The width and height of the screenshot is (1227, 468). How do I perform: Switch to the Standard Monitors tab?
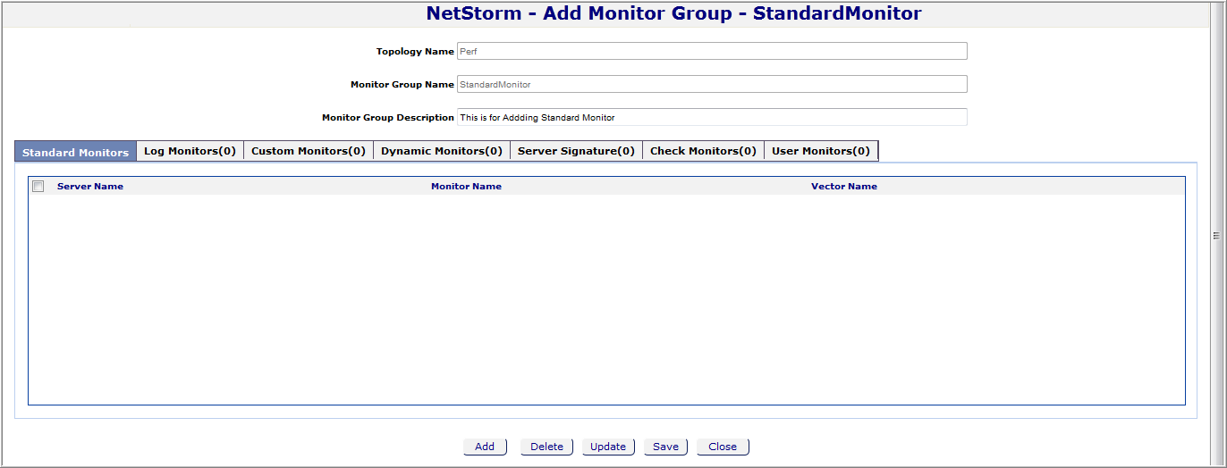(x=76, y=152)
